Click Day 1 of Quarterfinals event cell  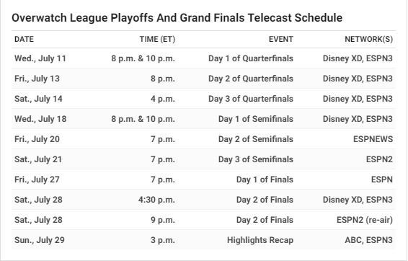[251, 58]
